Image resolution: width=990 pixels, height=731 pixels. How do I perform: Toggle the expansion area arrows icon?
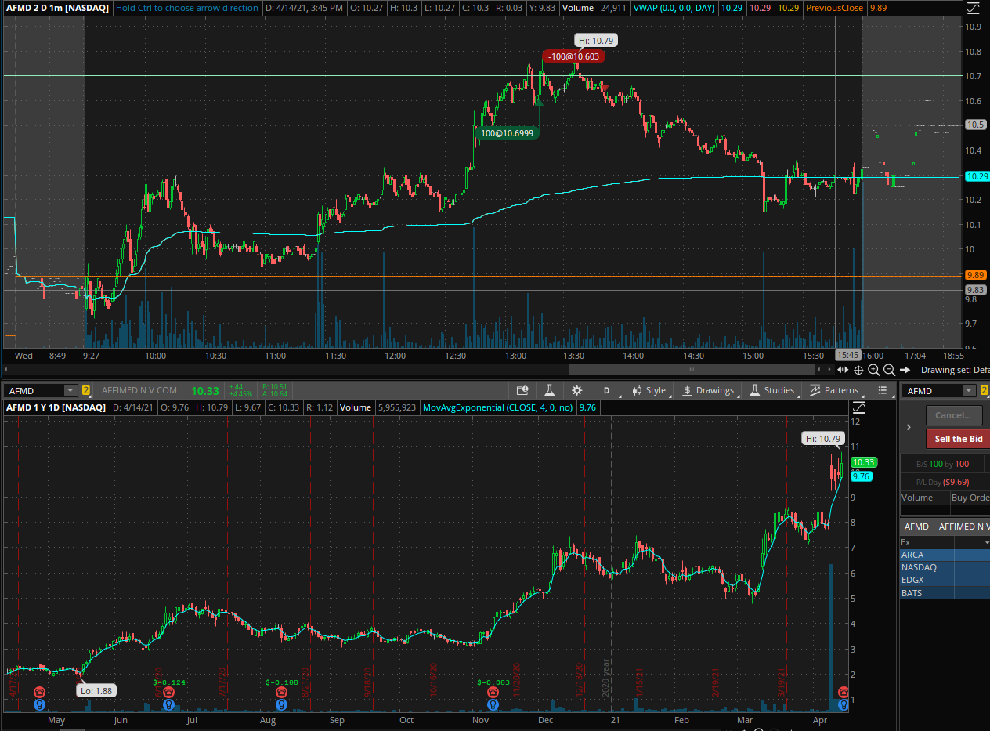(x=843, y=370)
